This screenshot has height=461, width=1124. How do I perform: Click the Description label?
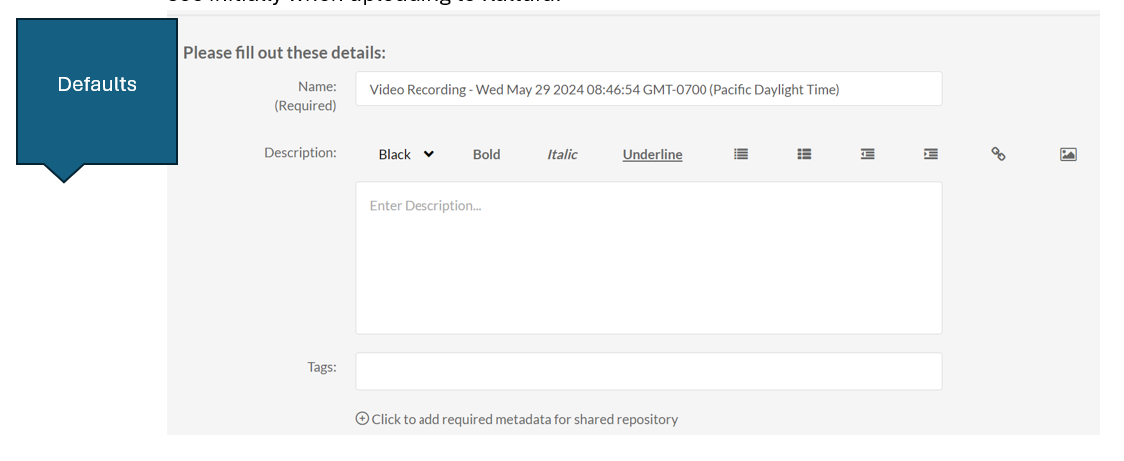click(300, 153)
